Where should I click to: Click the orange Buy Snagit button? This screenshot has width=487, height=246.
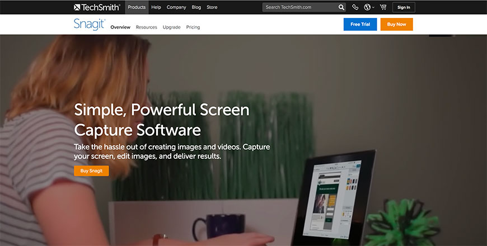[x=91, y=171]
